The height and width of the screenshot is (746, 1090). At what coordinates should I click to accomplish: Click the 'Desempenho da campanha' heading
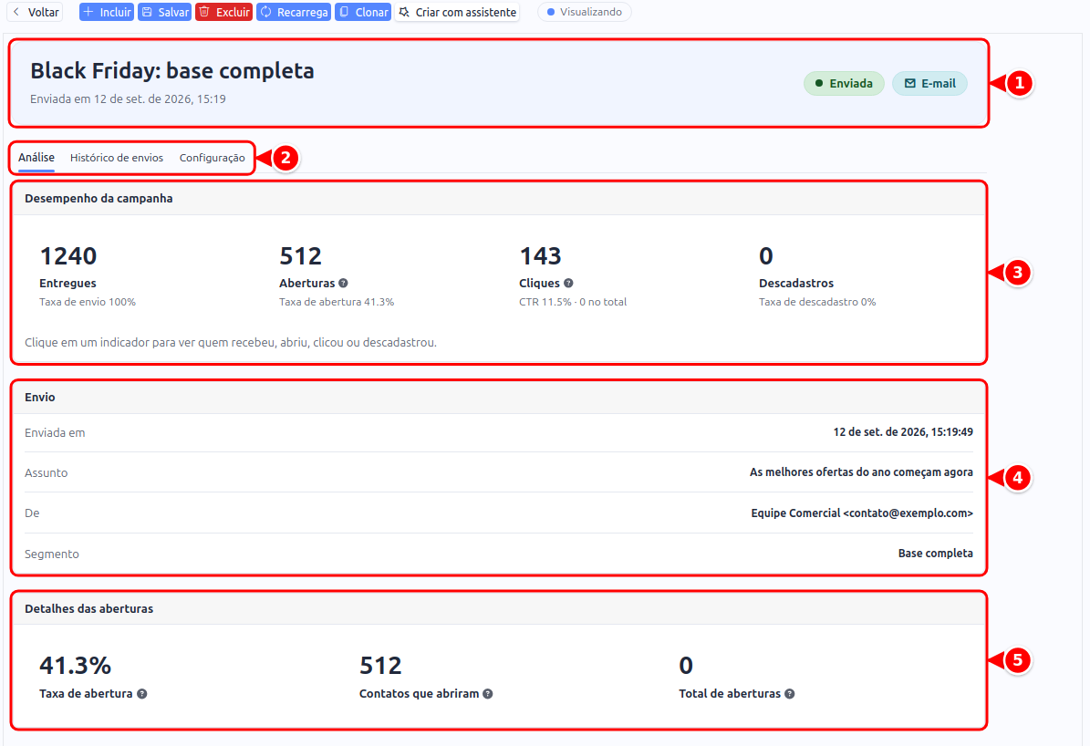pyautogui.click(x=99, y=199)
